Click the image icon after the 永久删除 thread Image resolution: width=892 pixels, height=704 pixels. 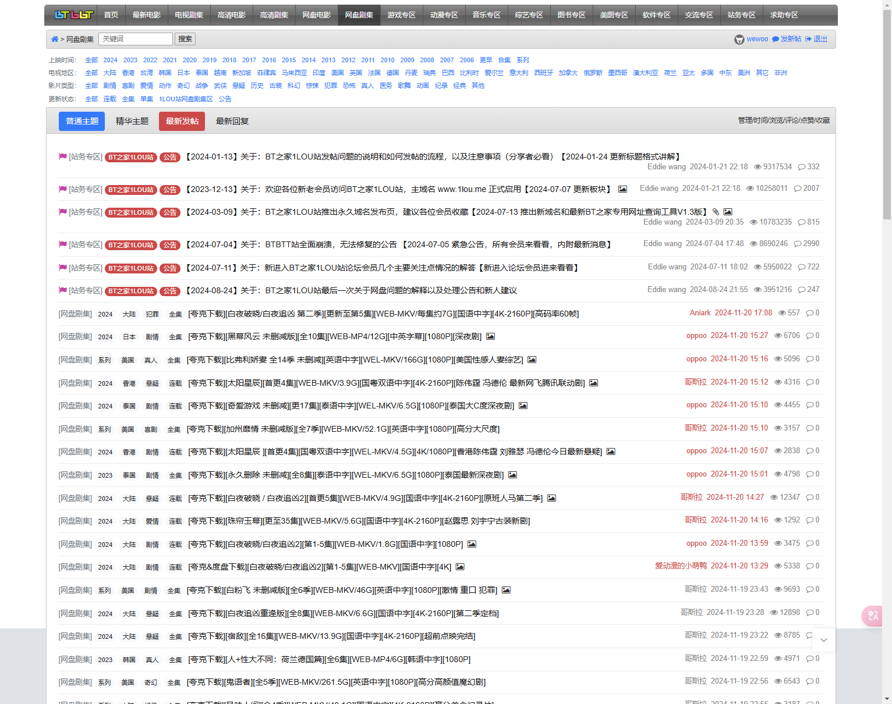[x=512, y=475]
